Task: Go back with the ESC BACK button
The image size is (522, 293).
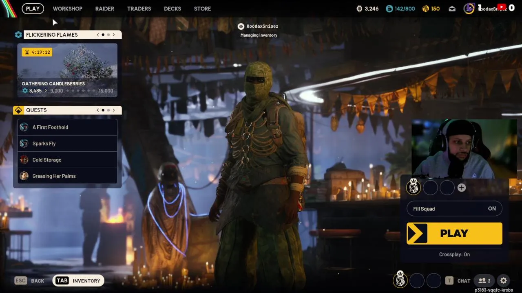Action: tap(29, 281)
